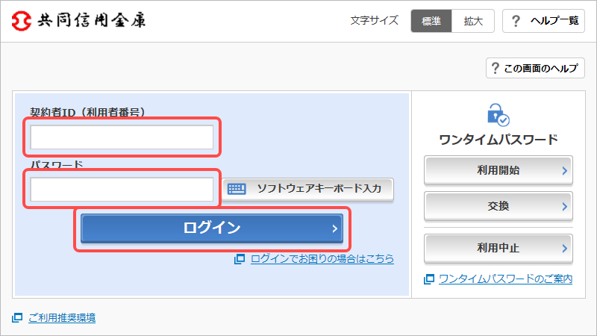Select 標準 text size
Image resolution: width=597 pixels, height=336 pixels.
point(431,21)
